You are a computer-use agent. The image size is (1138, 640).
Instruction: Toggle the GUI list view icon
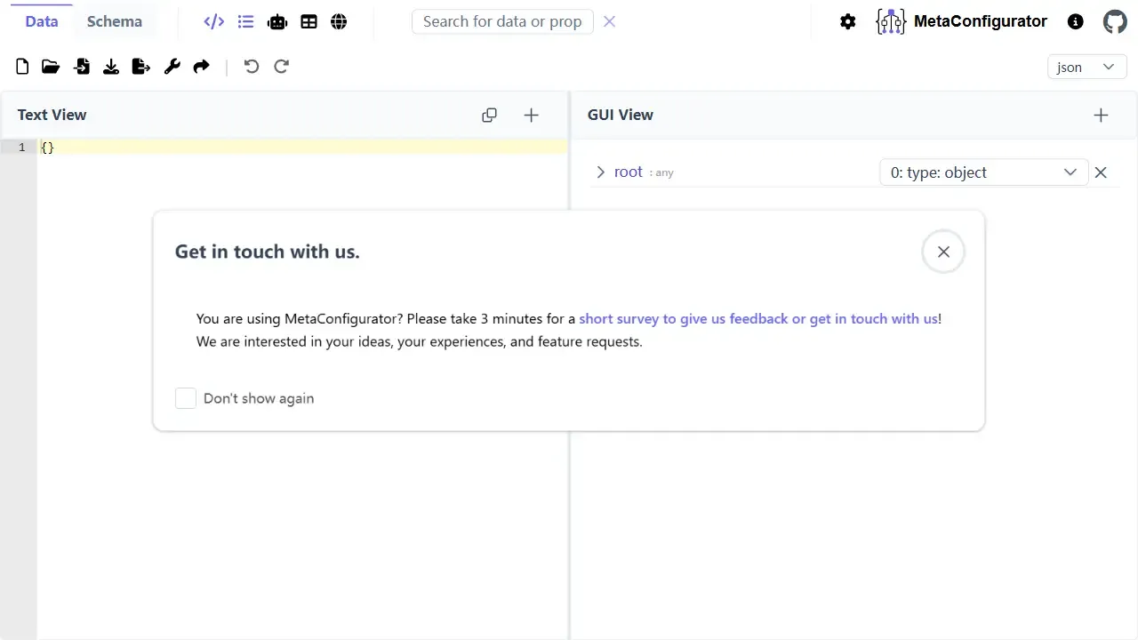pyautogui.click(x=246, y=21)
